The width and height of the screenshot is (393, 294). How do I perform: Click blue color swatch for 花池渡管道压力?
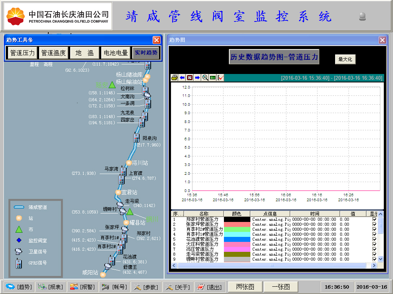coord(237,239)
